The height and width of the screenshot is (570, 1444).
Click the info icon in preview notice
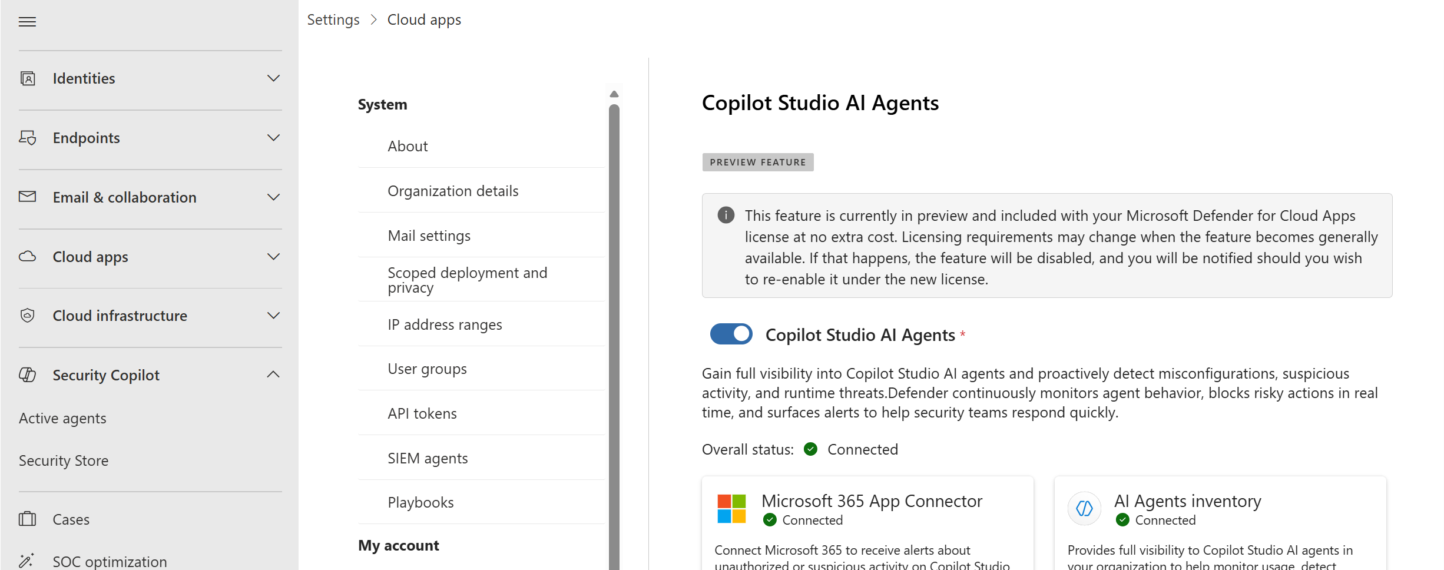(x=726, y=215)
